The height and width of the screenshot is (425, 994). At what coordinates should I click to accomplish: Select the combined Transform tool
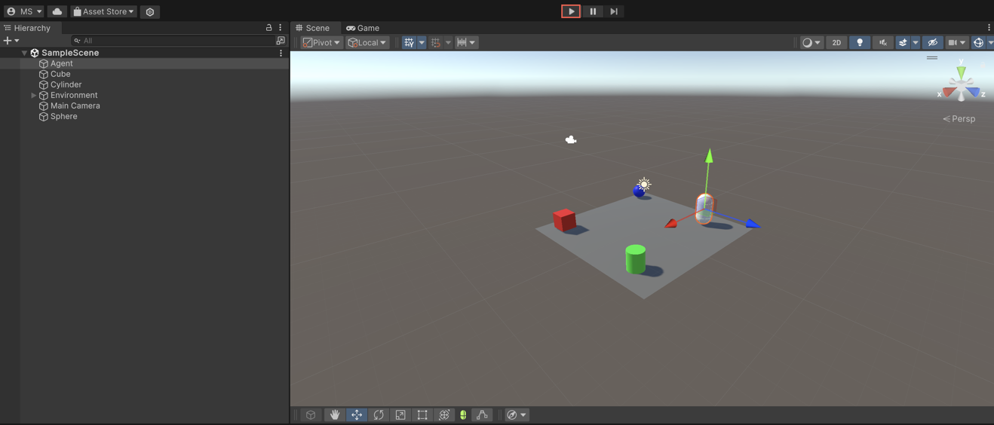coord(444,415)
